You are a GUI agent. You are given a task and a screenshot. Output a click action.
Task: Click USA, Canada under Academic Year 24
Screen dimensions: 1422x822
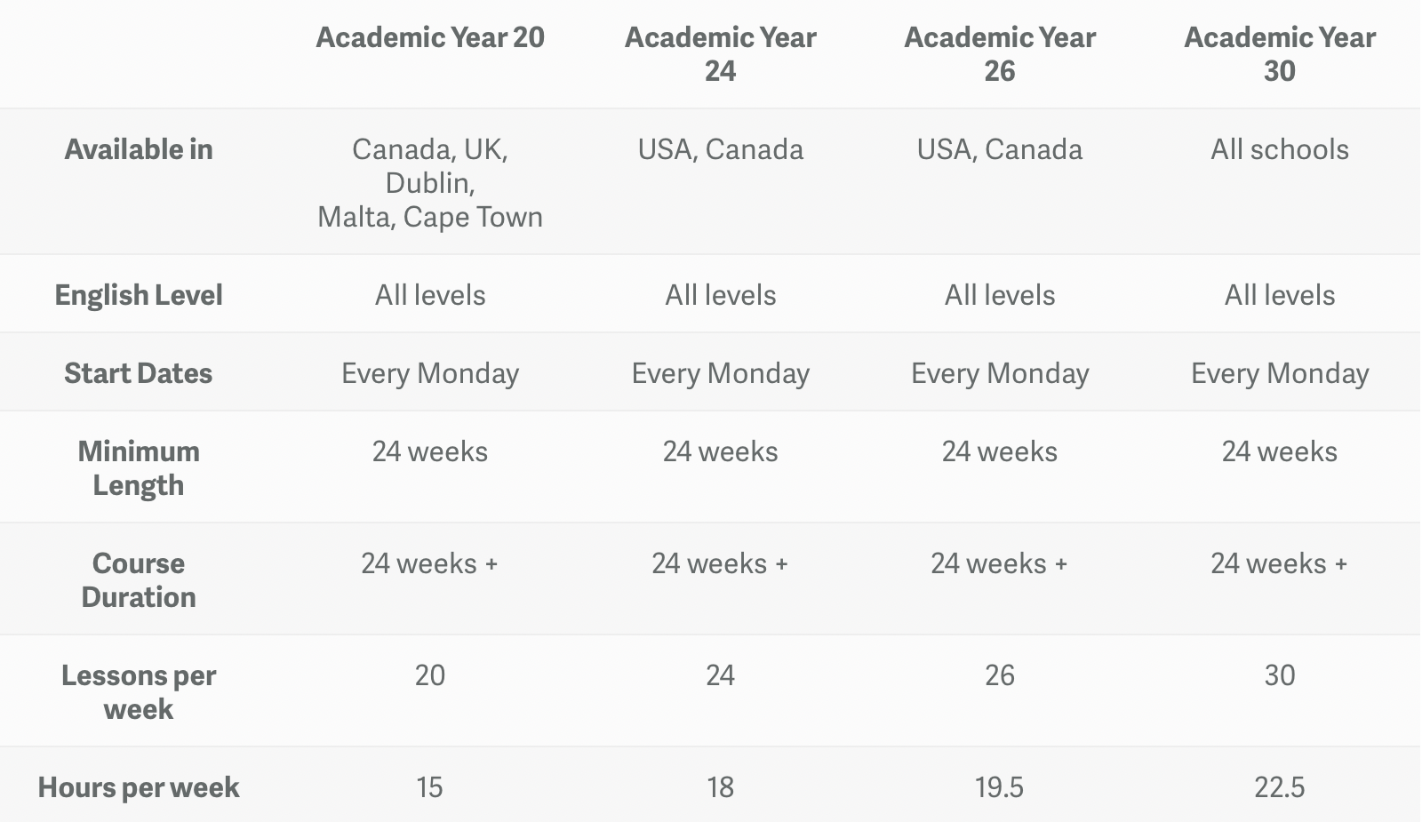[x=720, y=149]
